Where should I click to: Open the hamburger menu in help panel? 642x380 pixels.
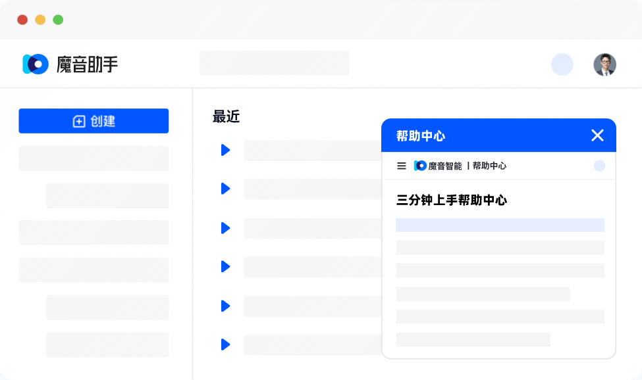coord(401,166)
